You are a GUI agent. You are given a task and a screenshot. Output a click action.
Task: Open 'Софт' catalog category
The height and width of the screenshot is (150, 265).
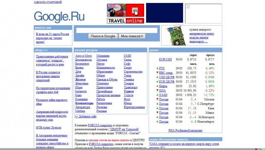tap(127, 64)
